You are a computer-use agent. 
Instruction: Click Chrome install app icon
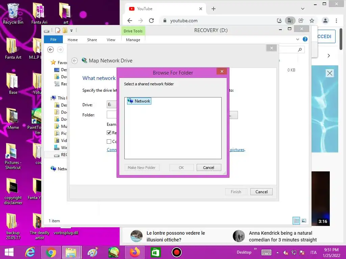(x=279, y=21)
